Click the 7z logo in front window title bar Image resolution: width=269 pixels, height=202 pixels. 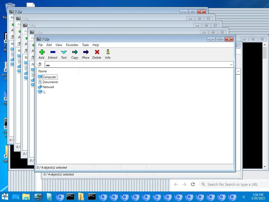tap(39, 39)
